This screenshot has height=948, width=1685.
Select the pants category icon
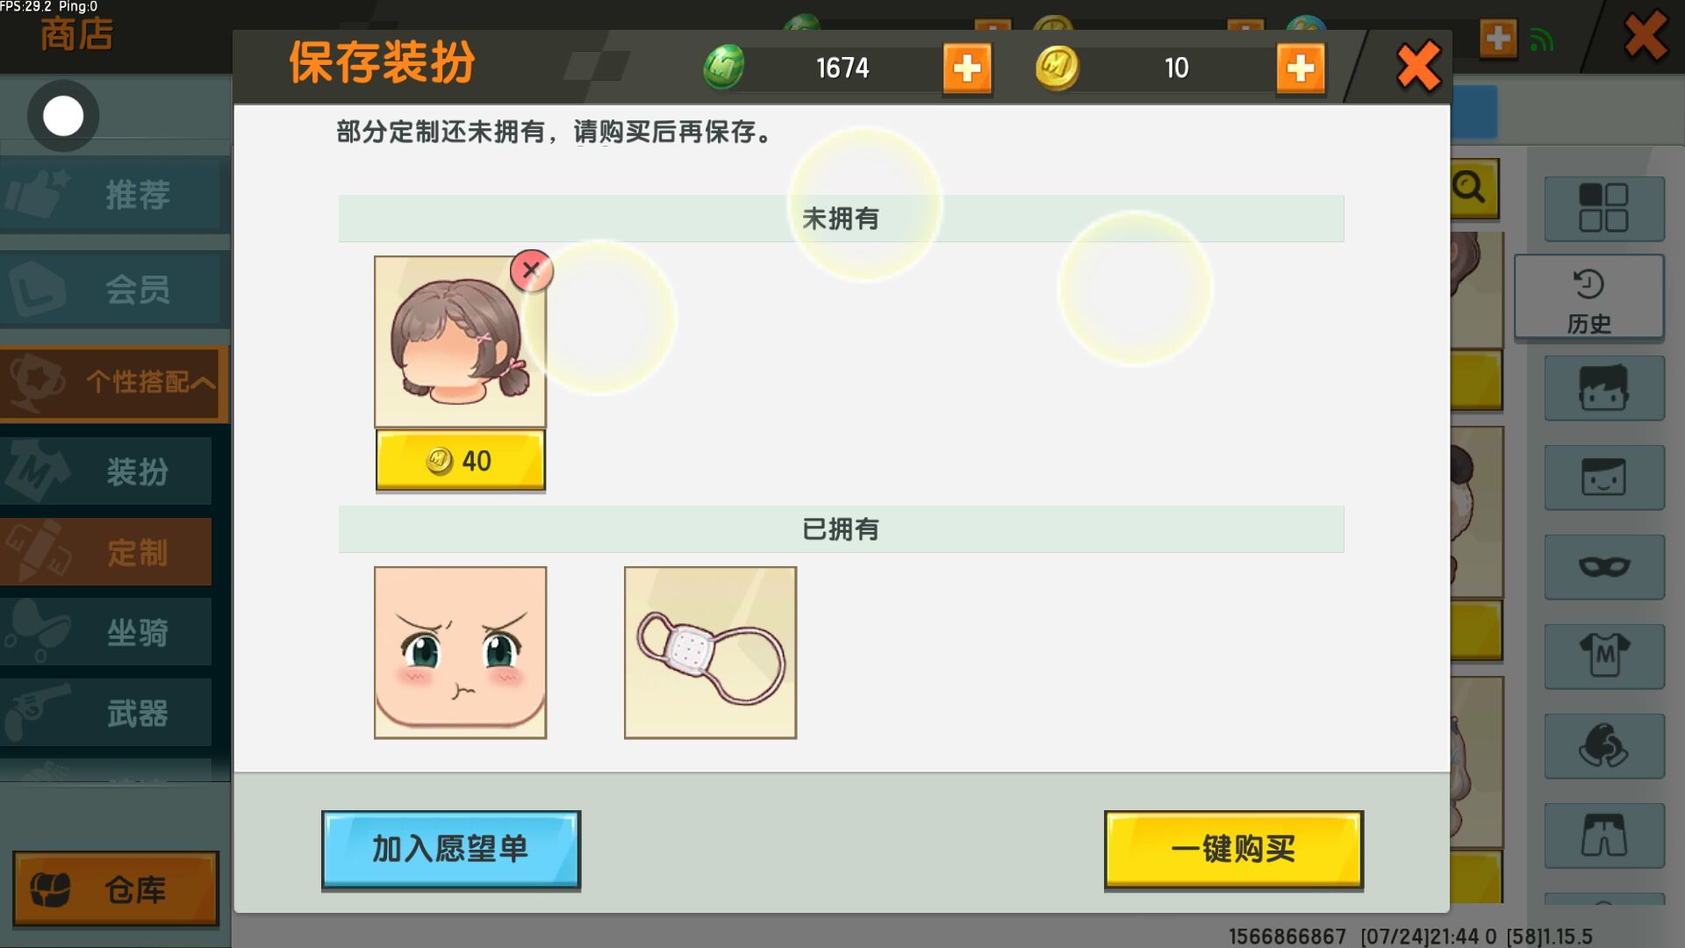(x=1604, y=836)
